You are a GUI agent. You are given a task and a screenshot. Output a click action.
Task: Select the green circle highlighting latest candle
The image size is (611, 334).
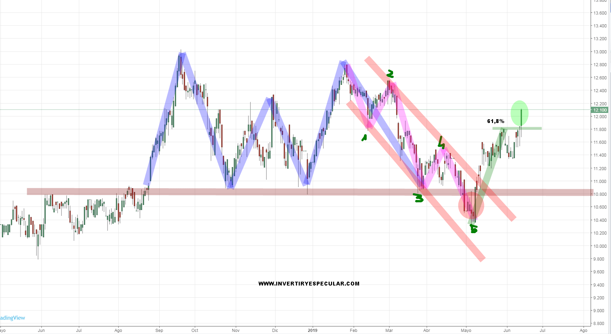[519, 113]
